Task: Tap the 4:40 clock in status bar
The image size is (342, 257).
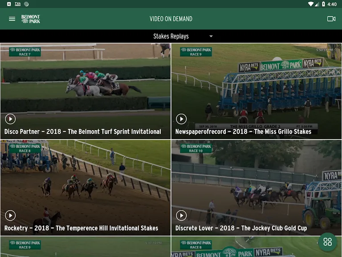Action: pyautogui.click(x=332, y=4)
